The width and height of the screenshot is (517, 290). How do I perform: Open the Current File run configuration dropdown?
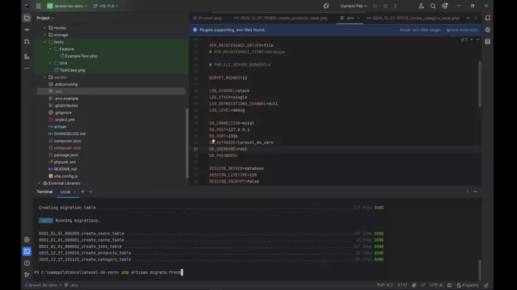click(354, 6)
